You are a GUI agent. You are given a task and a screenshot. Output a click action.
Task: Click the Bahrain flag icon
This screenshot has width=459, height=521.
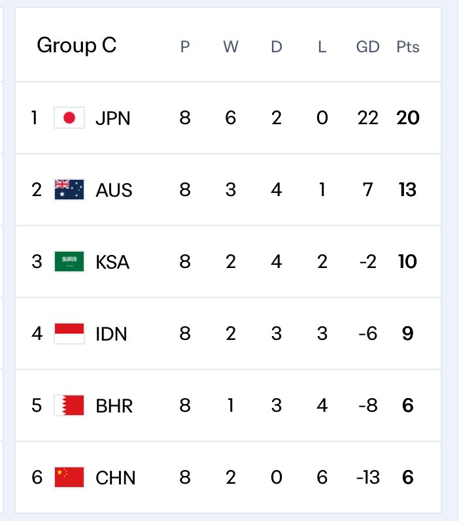coord(69,405)
